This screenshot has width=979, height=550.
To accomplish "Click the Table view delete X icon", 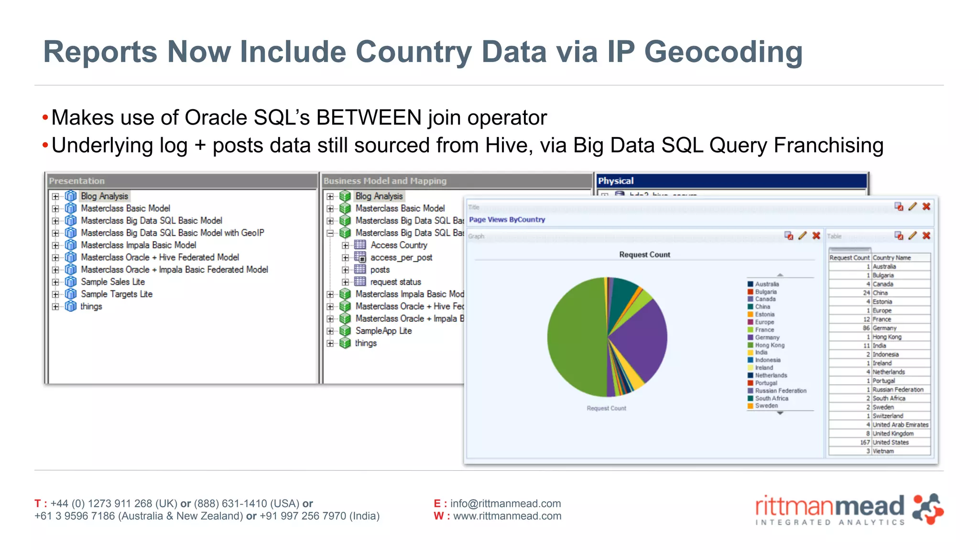I will 926,235.
